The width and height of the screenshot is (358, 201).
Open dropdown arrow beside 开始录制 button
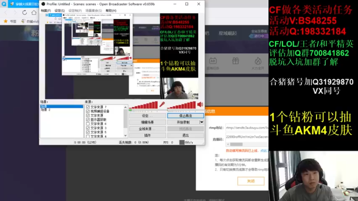[202, 122]
